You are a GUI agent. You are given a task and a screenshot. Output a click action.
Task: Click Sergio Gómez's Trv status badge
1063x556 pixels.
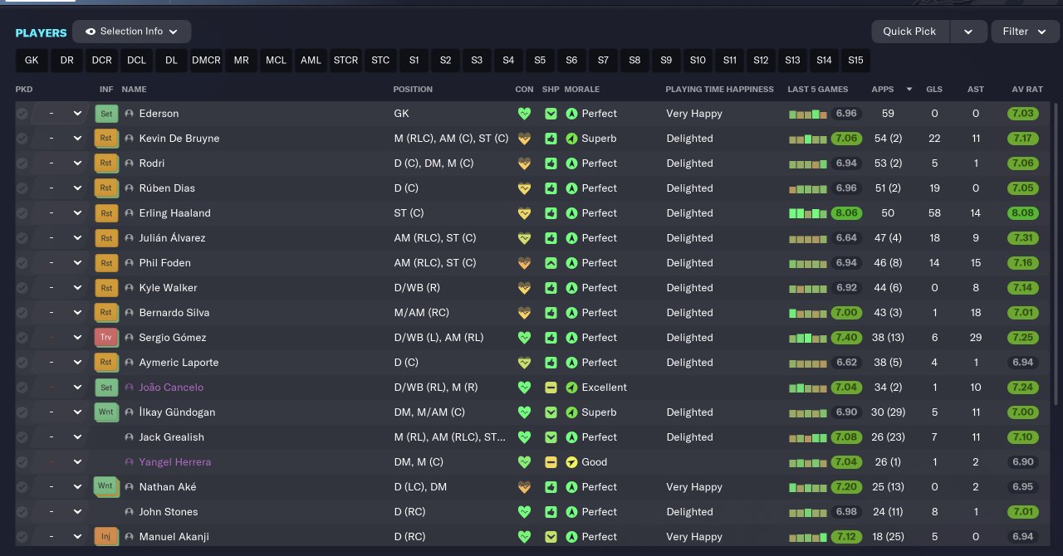point(106,338)
